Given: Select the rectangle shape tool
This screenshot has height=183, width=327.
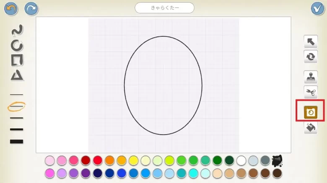Looking at the screenshot, I should click(x=17, y=60).
